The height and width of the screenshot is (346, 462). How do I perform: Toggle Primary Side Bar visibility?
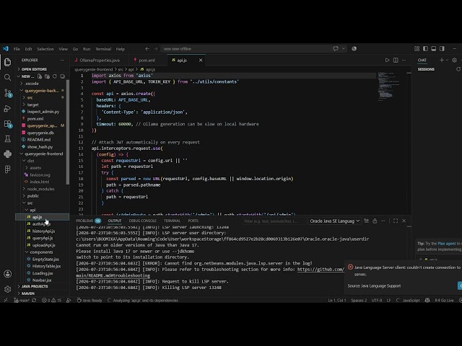pos(425,48)
